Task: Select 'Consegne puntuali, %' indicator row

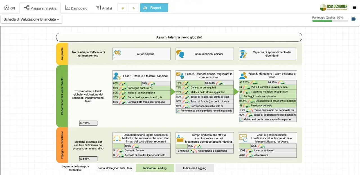Action: coord(141,88)
